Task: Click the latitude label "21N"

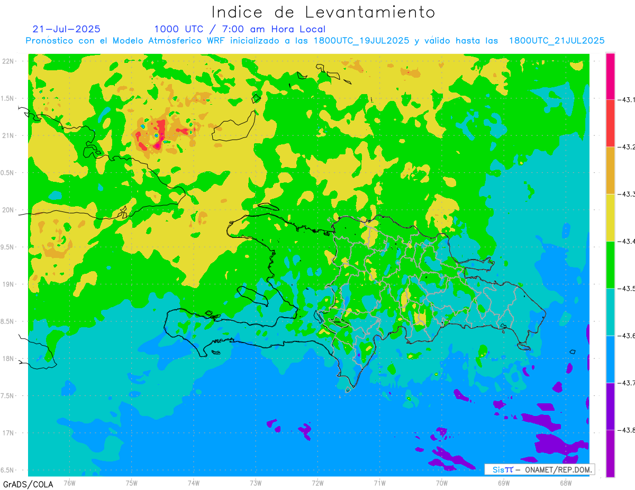Action: pyautogui.click(x=8, y=136)
